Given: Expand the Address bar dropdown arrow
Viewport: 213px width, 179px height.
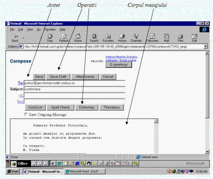Looking at the screenshot, I should click(206, 46).
